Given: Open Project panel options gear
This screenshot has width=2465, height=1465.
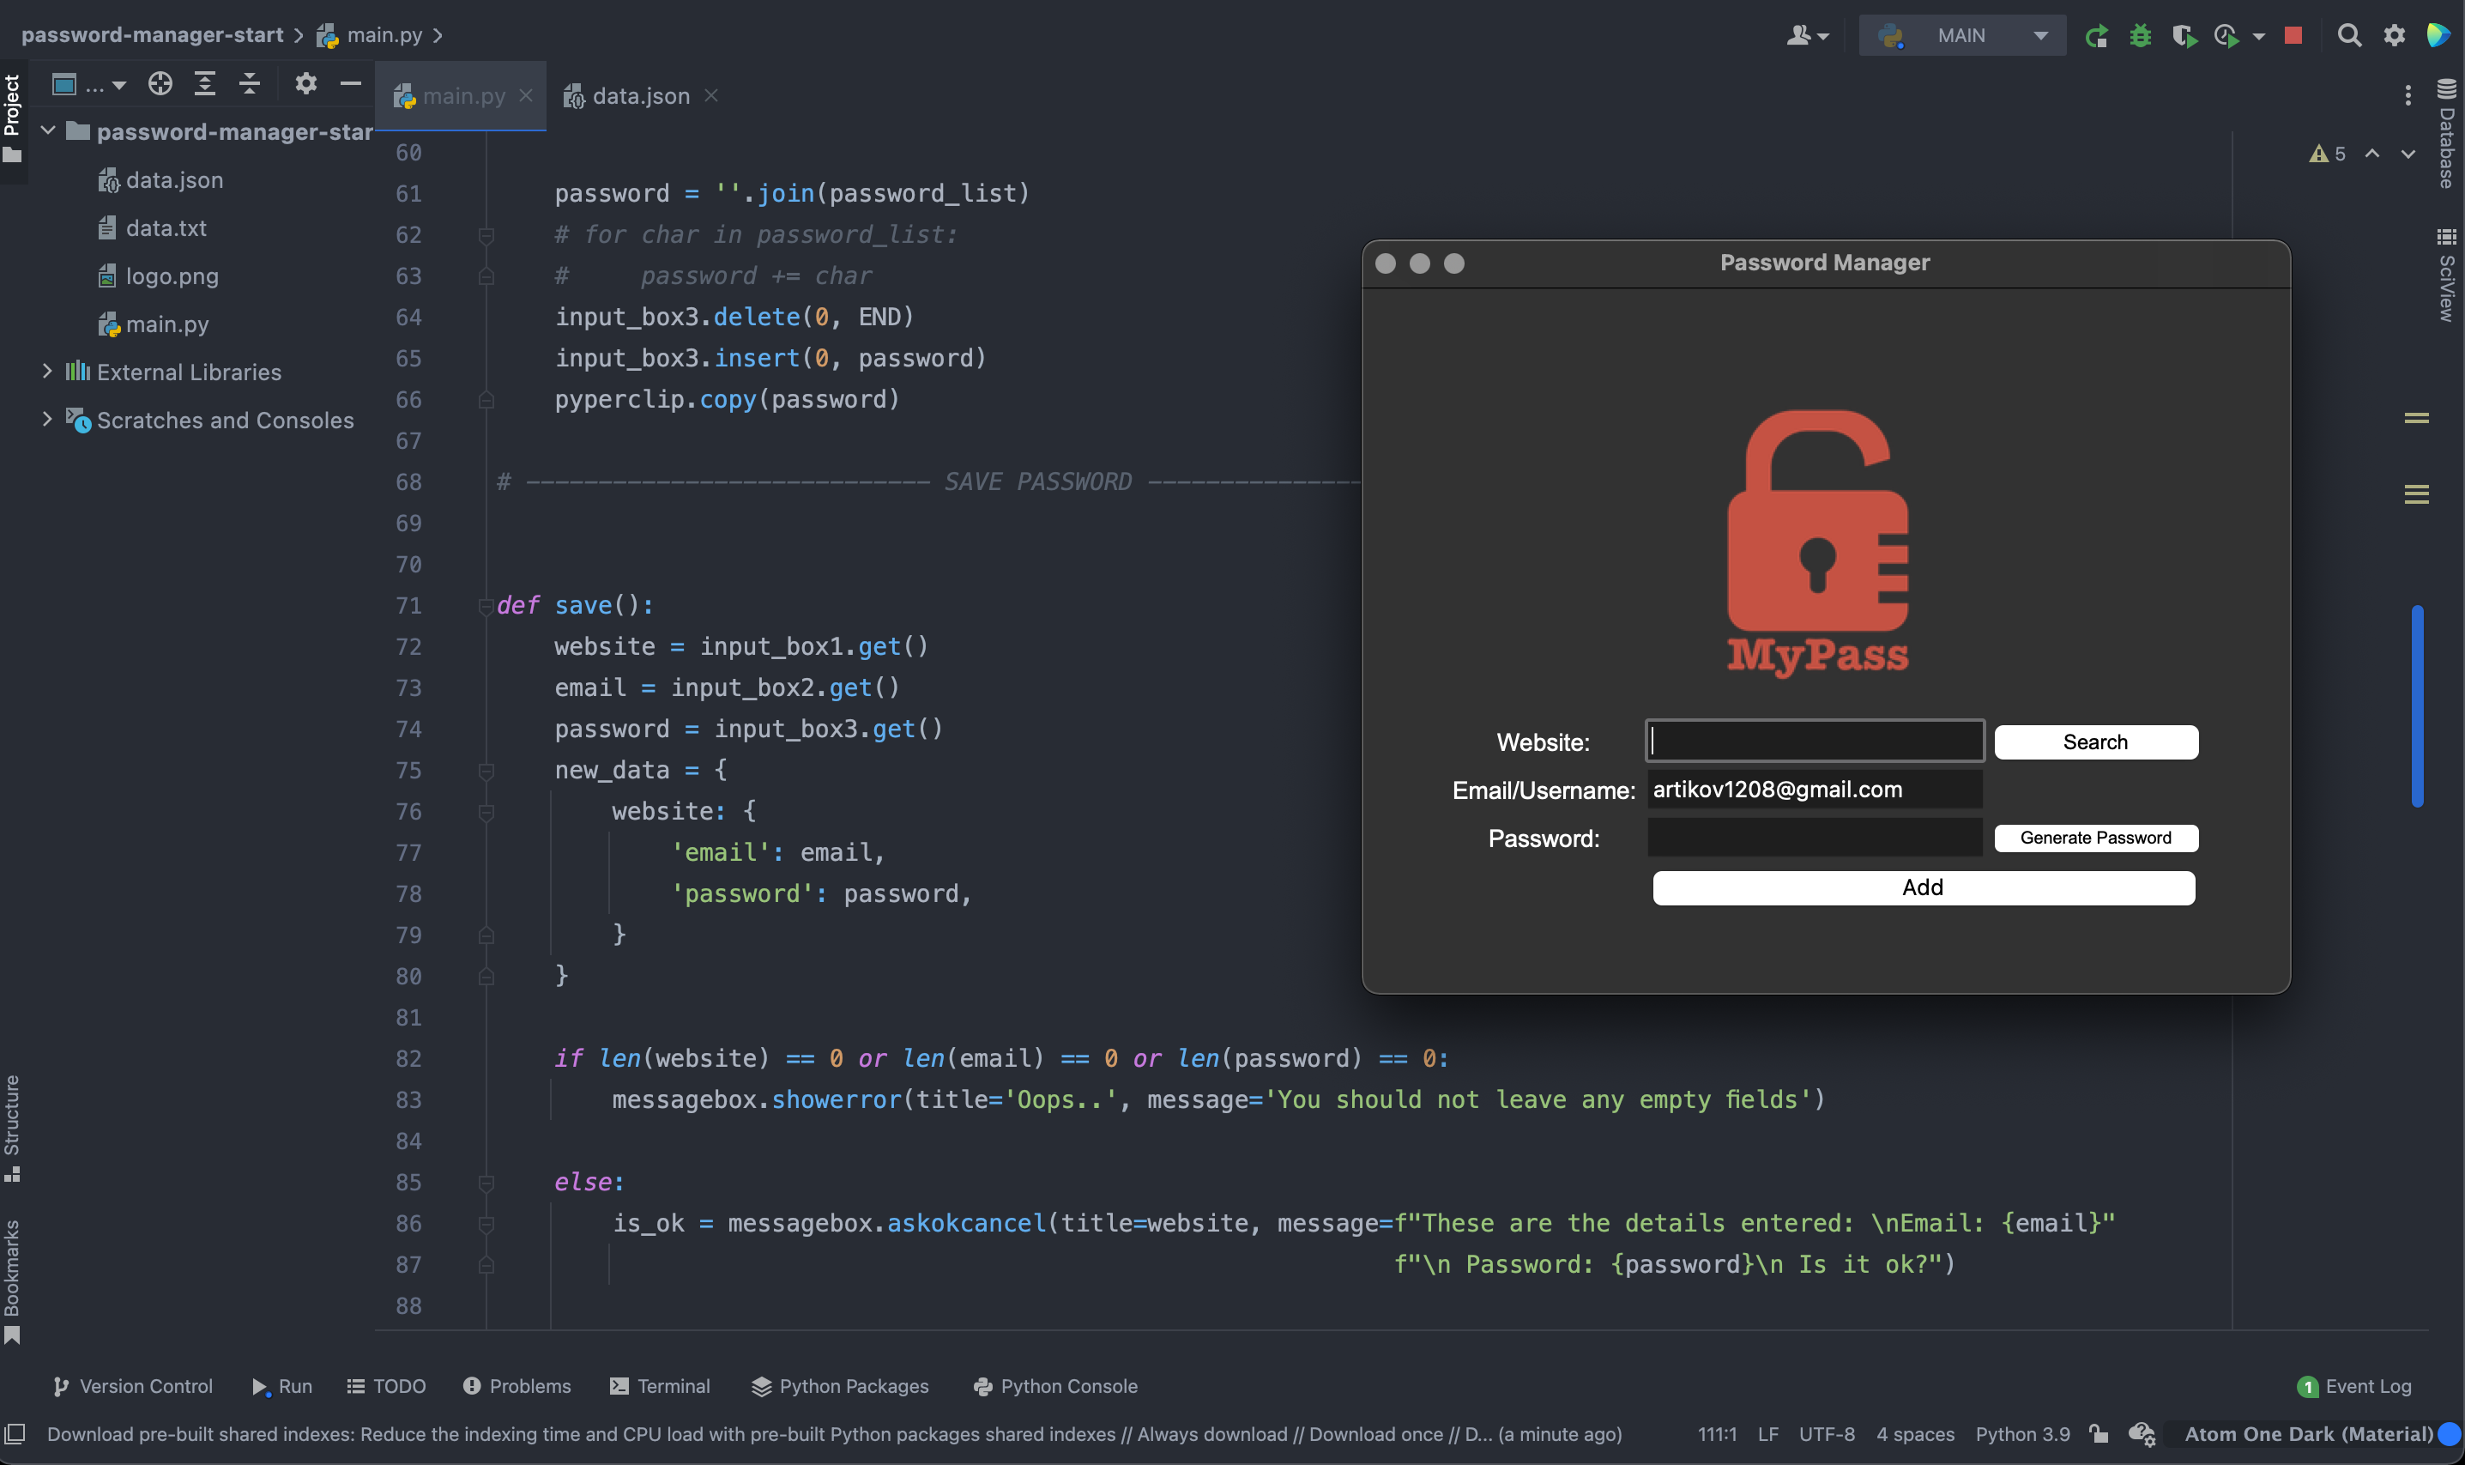Looking at the screenshot, I should 306,84.
